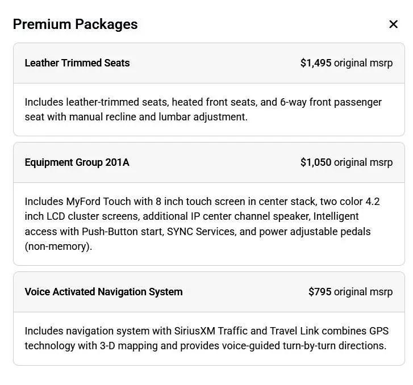Click the $795 price amount
Viewport: 413px width, 385px height.
coord(320,292)
